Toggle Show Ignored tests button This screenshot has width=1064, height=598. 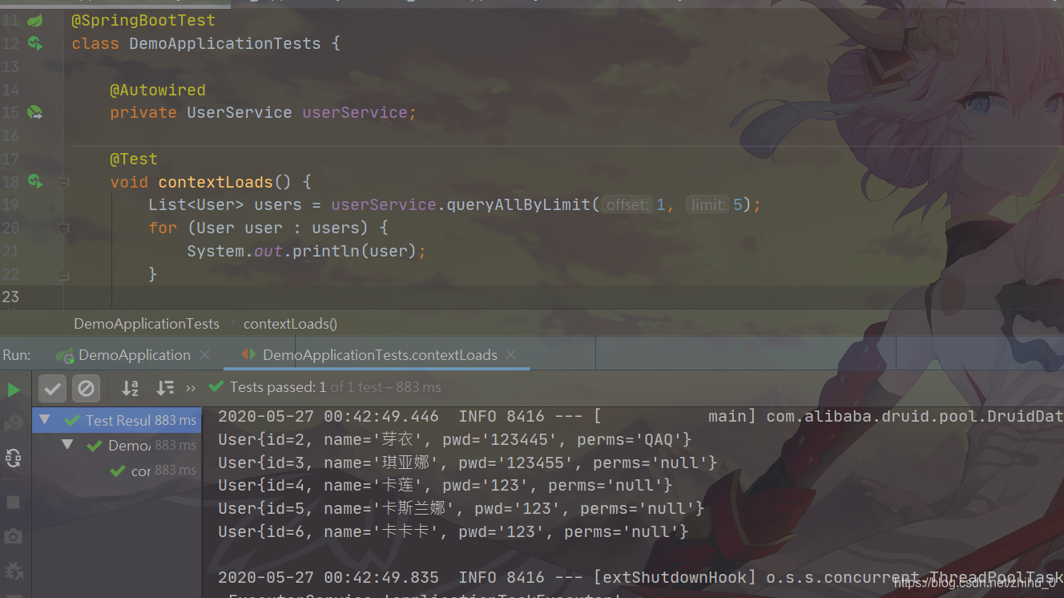point(86,389)
